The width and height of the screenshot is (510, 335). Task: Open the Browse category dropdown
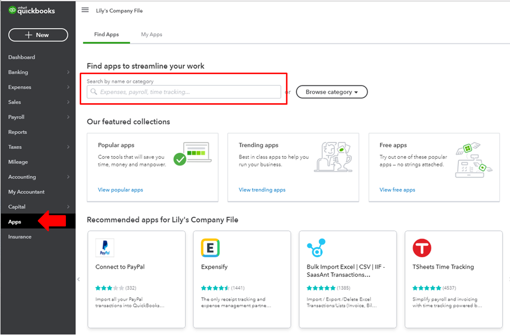click(332, 92)
